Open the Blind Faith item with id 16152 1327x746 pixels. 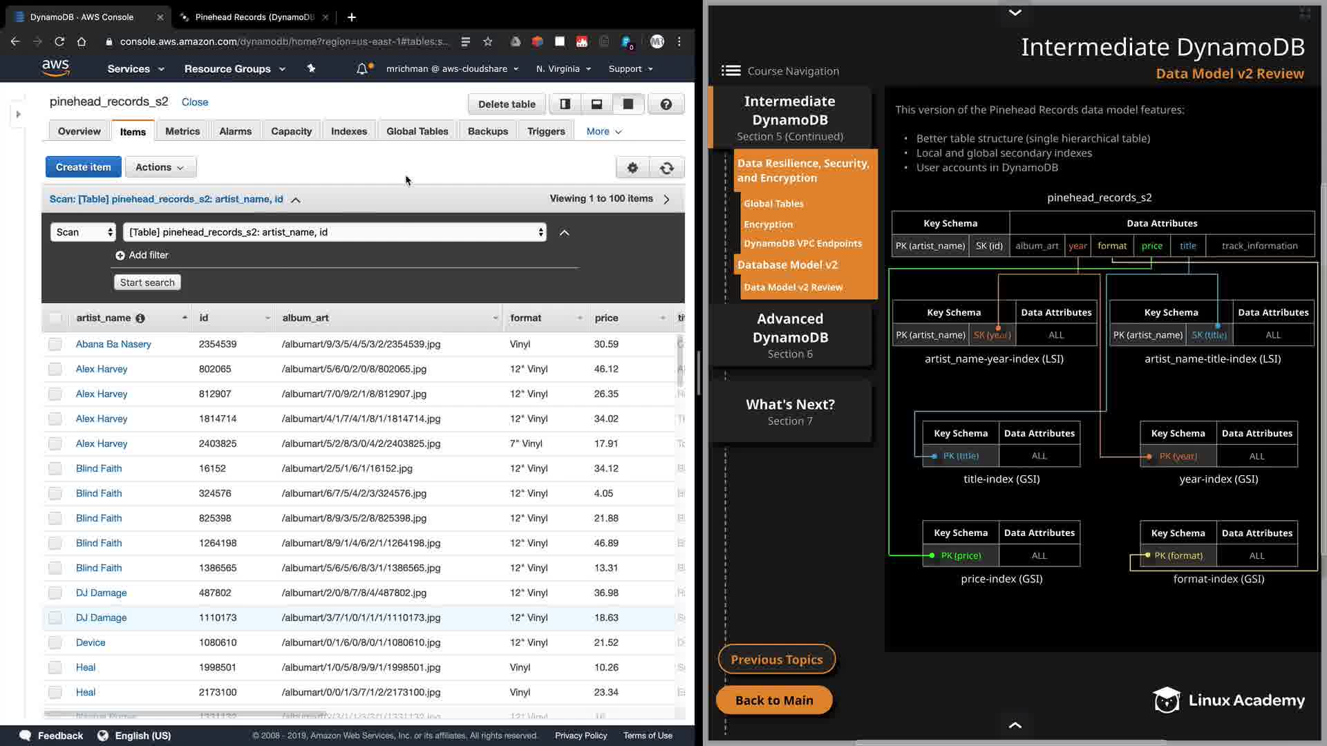(x=99, y=468)
